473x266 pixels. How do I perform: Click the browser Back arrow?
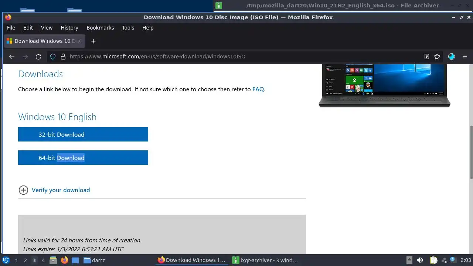point(12,57)
